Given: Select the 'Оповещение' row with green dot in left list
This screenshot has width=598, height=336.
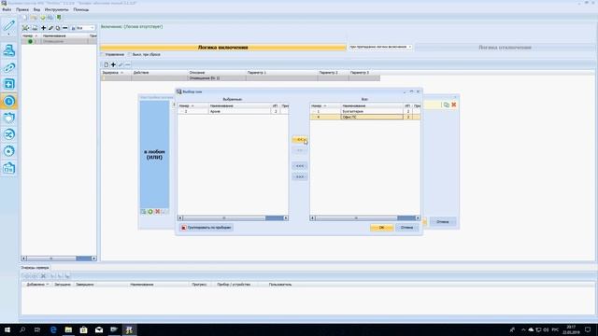Looking at the screenshot, I should (59, 41).
